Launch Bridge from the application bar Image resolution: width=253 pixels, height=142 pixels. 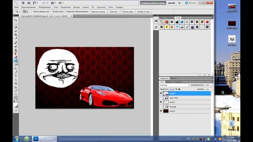click(23, 3)
